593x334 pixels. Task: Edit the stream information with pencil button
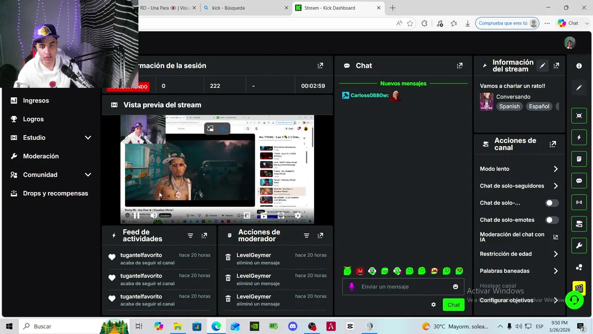(x=542, y=66)
